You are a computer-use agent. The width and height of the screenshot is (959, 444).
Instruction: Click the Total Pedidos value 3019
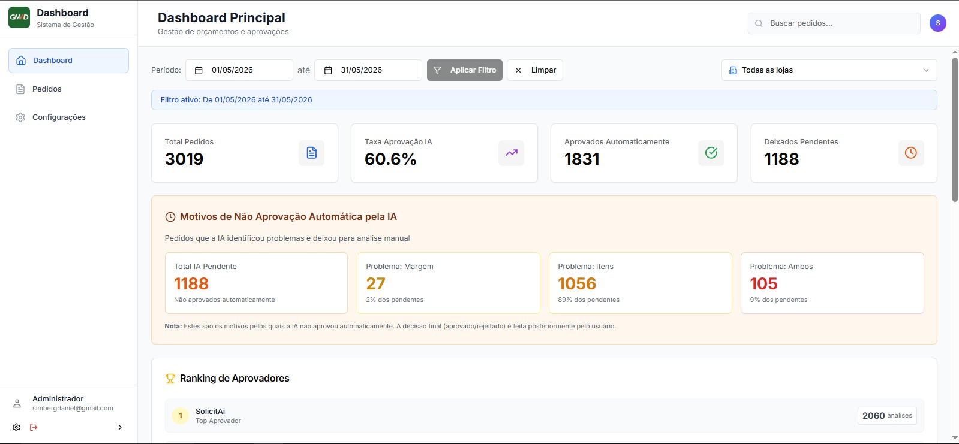[184, 159]
